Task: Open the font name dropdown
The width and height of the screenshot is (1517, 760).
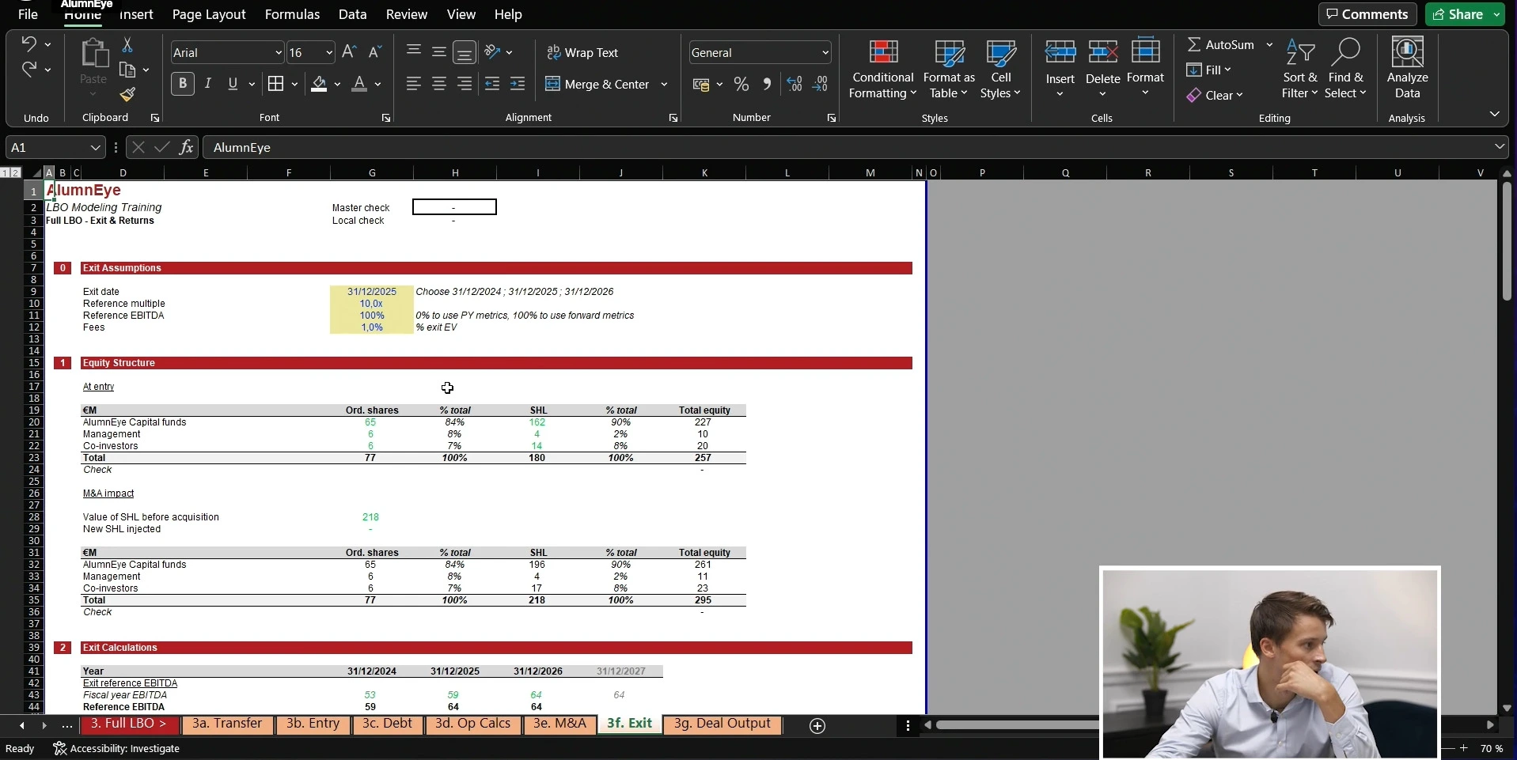Action: pyautogui.click(x=279, y=53)
